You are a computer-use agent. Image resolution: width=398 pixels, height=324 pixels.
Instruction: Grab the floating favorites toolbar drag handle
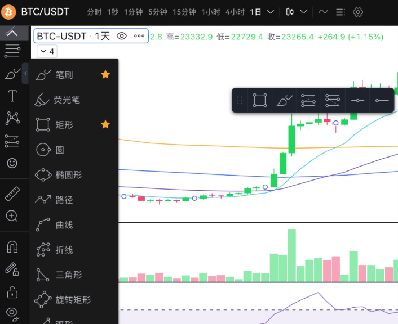pyautogui.click(x=240, y=100)
